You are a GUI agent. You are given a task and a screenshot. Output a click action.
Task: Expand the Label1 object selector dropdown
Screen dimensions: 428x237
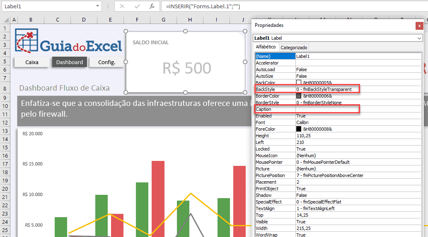point(419,38)
